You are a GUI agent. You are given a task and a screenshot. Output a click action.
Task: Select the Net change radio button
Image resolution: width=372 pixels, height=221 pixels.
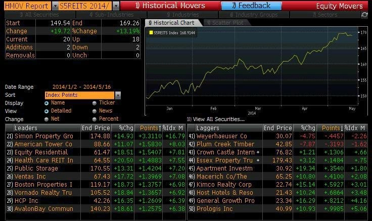coord(46,119)
